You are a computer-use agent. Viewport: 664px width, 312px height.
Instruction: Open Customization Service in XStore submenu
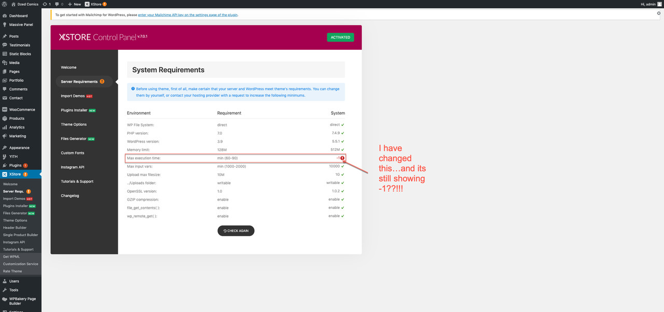pos(21,264)
